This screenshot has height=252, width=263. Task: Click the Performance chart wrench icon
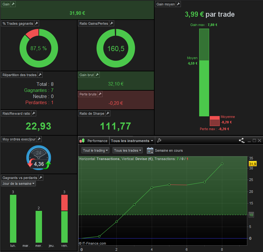tap(159, 140)
